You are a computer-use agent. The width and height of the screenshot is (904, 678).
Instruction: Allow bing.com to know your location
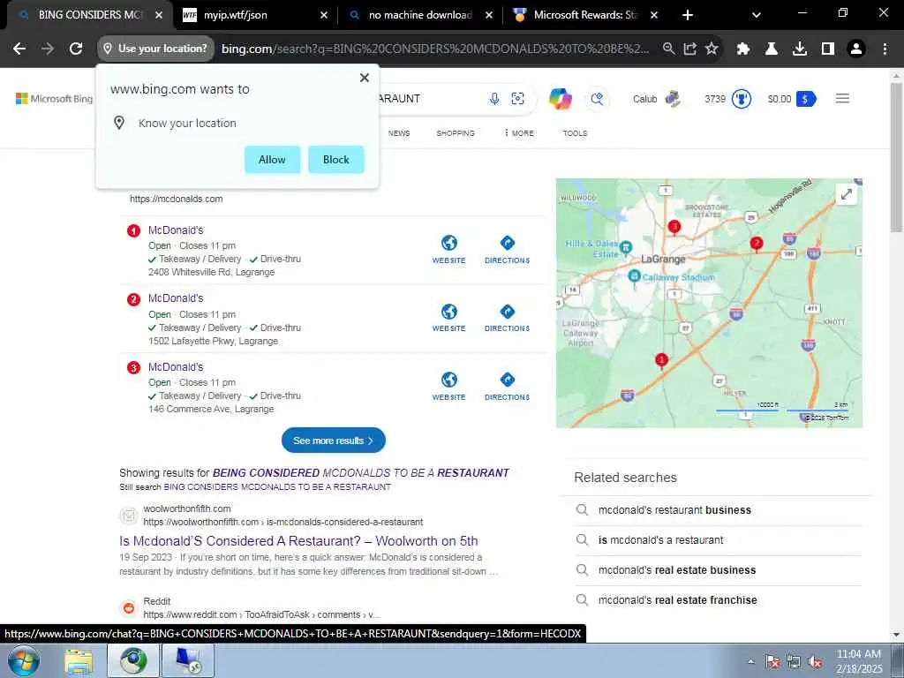tap(272, 160)
